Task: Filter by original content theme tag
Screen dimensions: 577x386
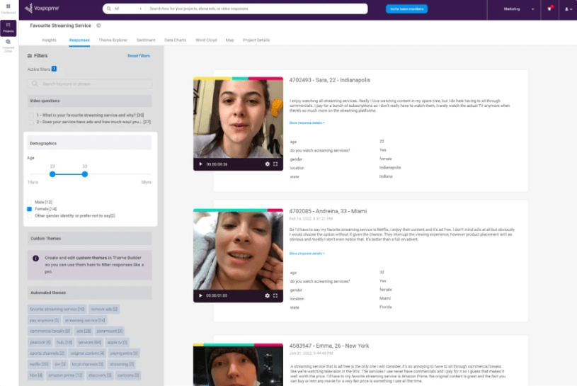Action: point(87,353)
